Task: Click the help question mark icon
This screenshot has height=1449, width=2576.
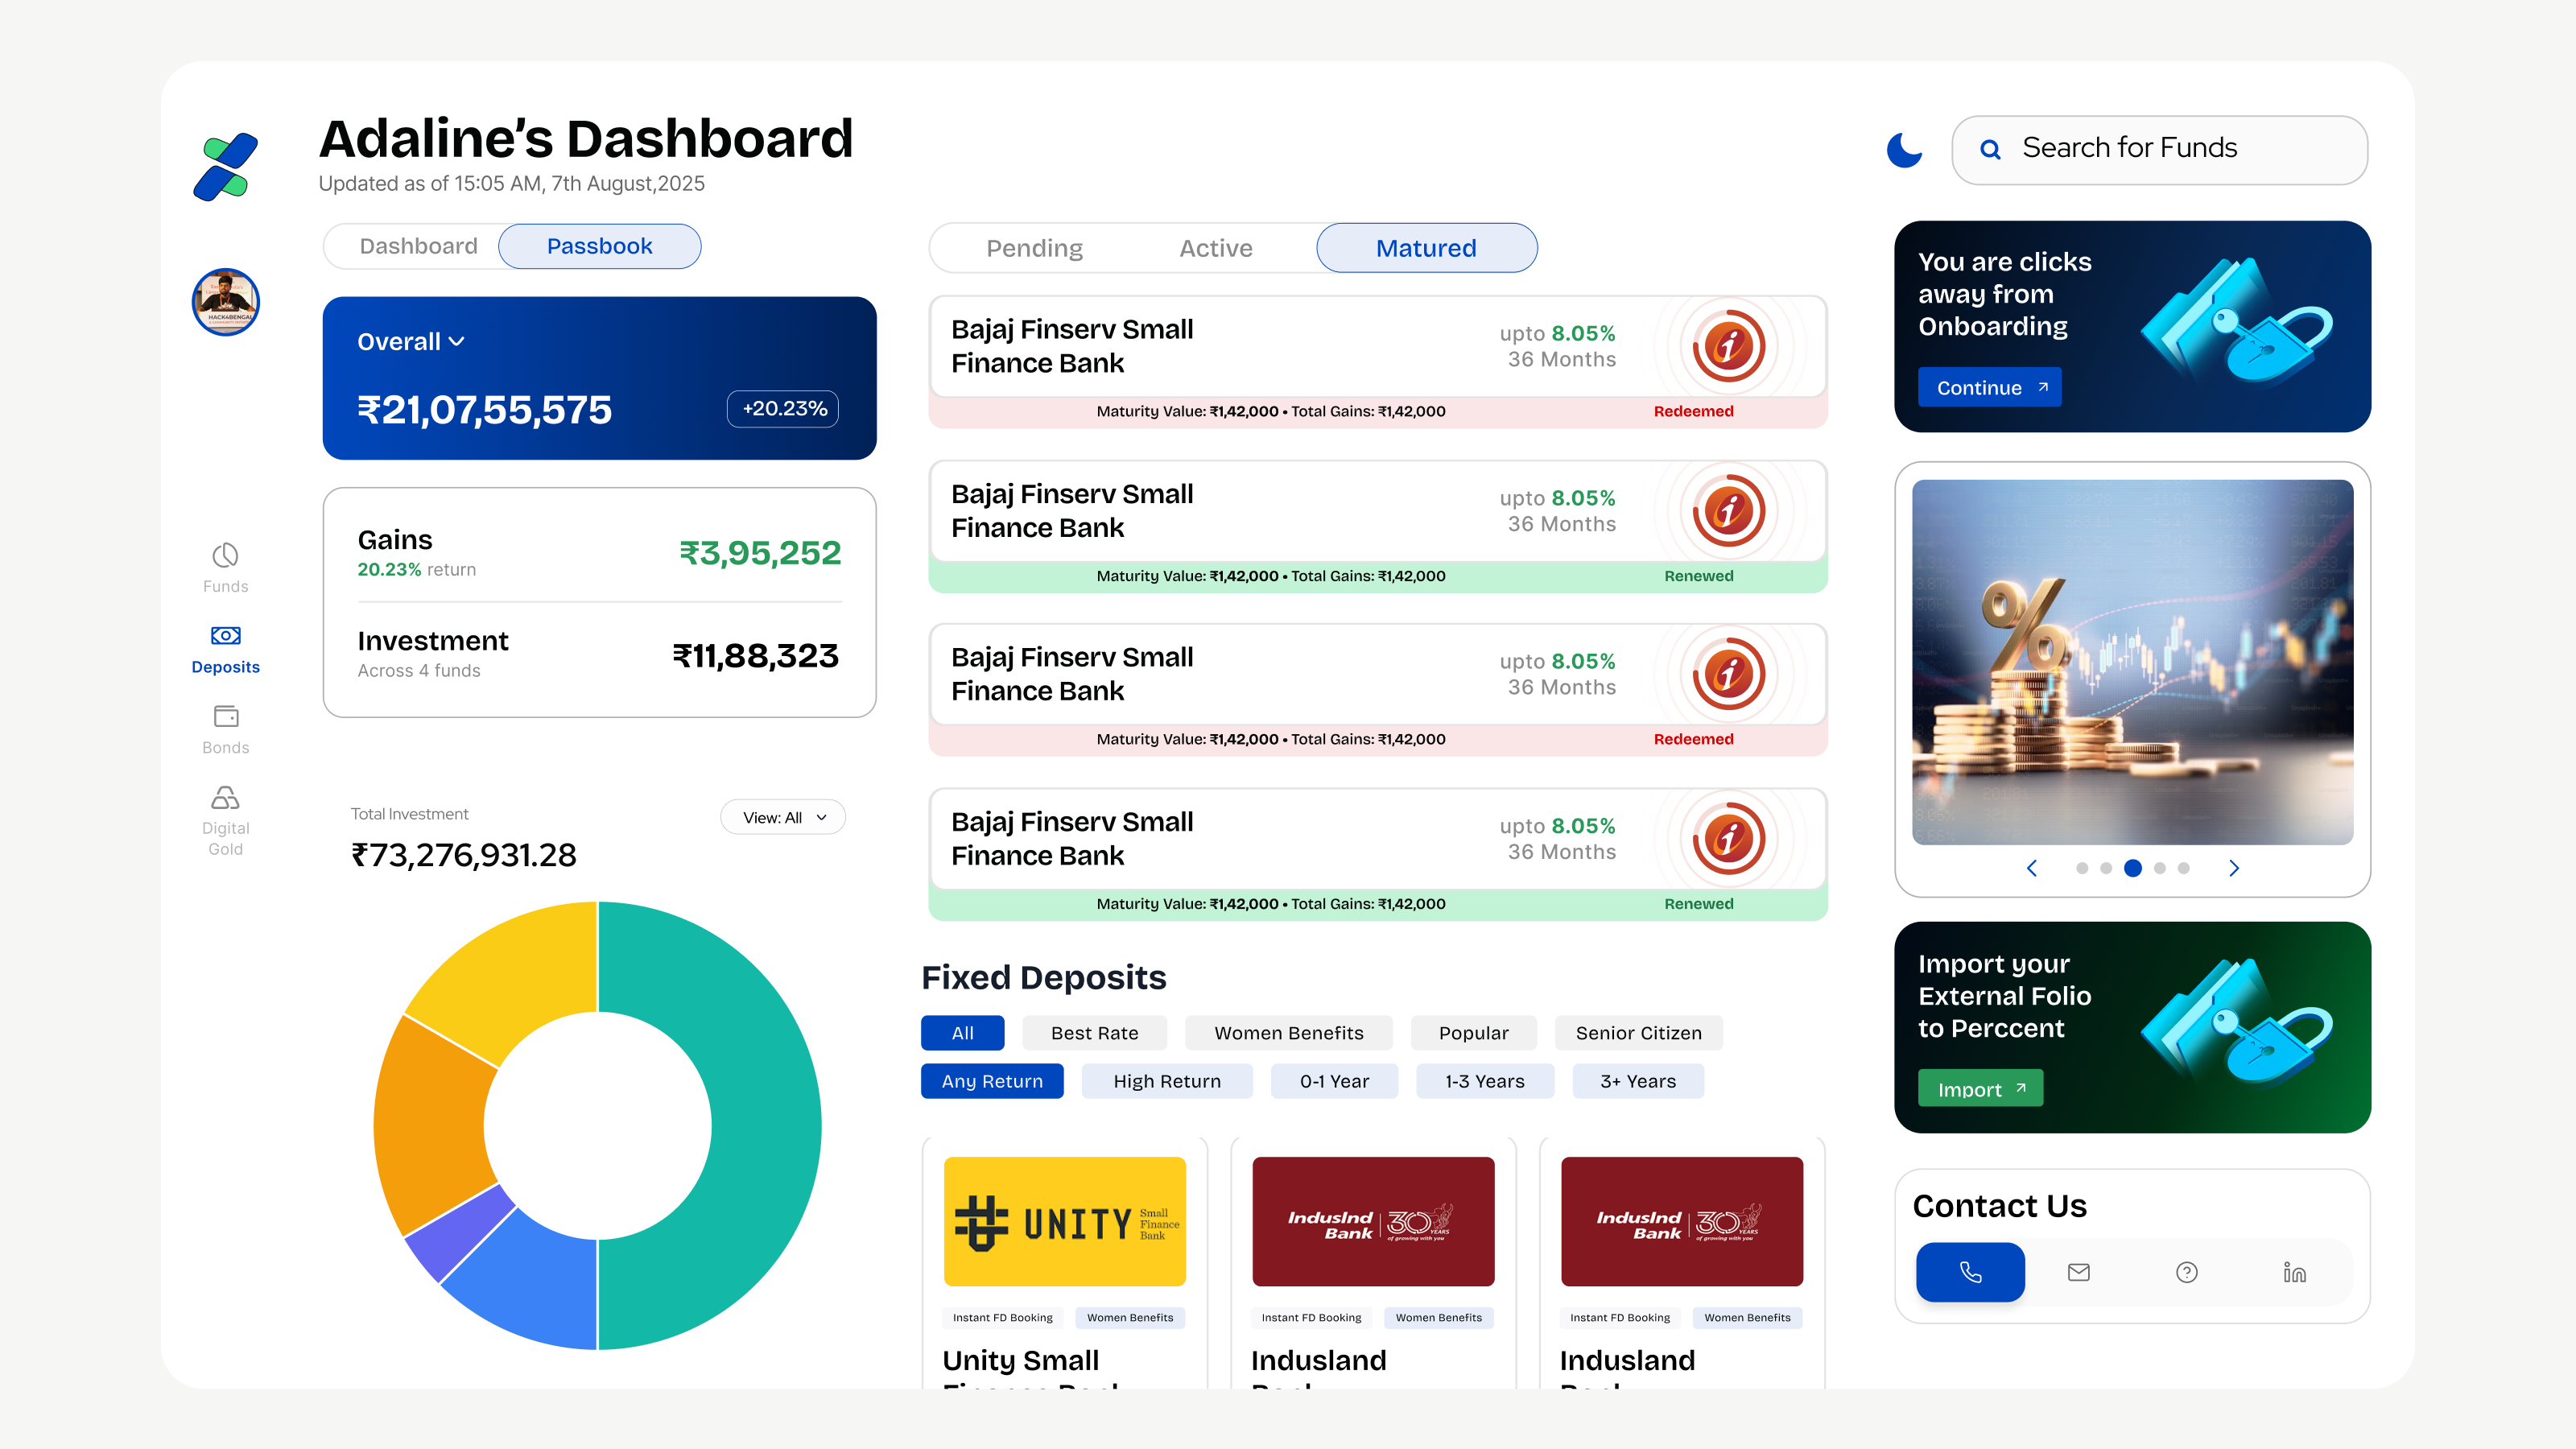Action: click(x=2186, y=1272)
